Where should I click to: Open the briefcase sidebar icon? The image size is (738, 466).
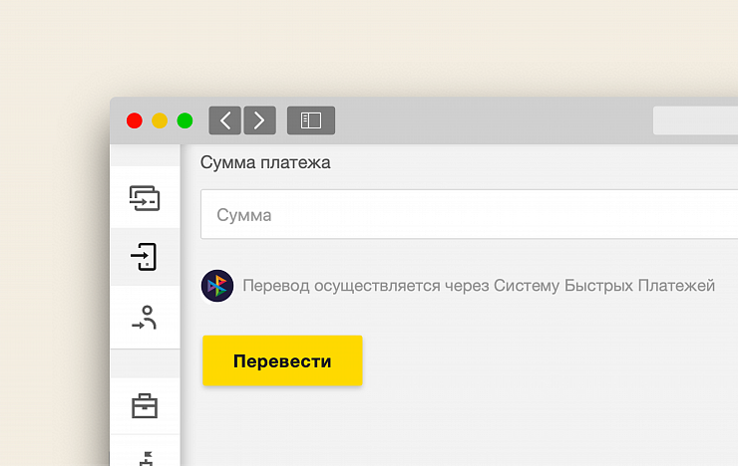coord(145,406)
